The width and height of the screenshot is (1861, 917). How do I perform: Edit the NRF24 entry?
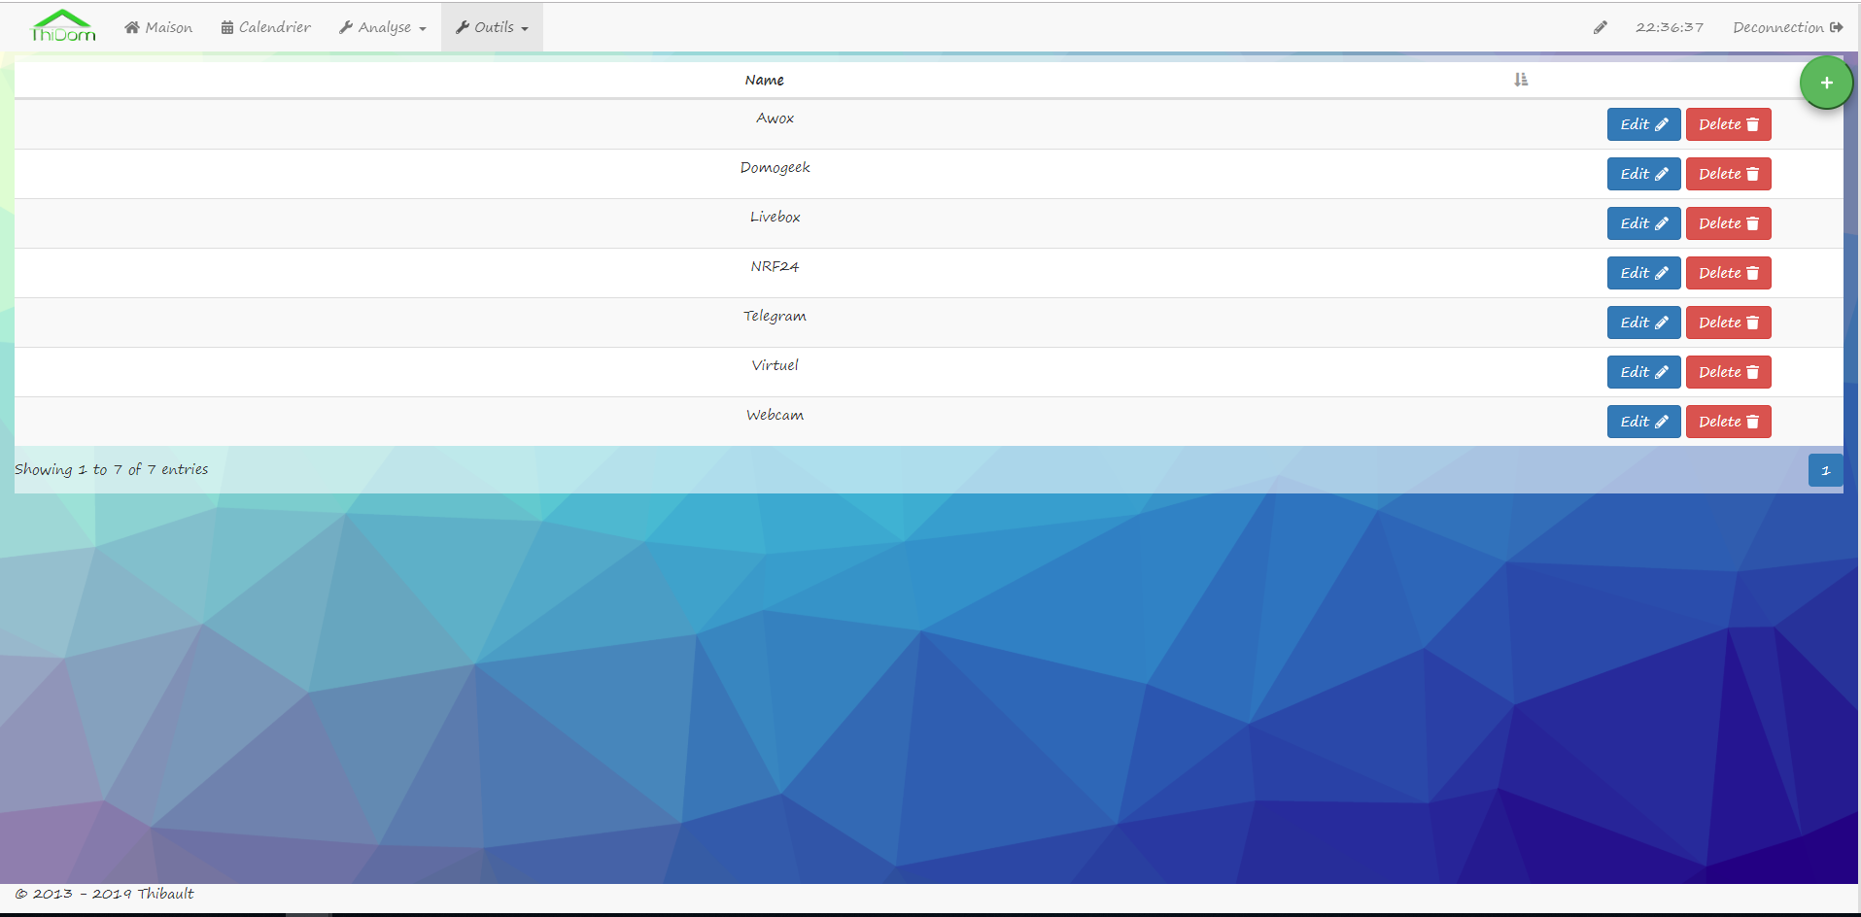pyautogui.click(x=1643, y=273)
